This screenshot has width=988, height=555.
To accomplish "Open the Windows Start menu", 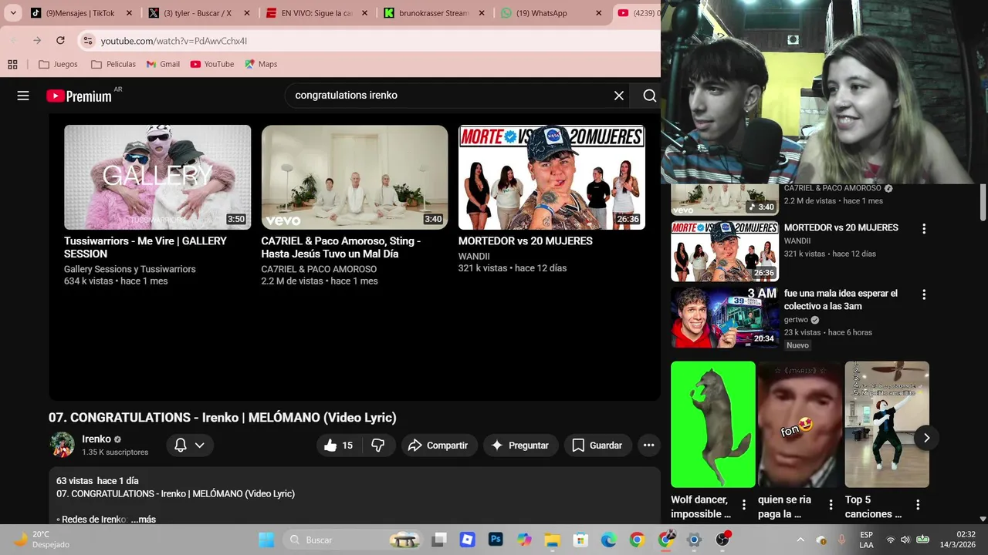I will coord(266,540).
